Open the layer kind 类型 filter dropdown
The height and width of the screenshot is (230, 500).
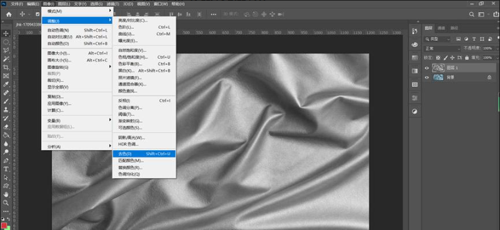437,39
